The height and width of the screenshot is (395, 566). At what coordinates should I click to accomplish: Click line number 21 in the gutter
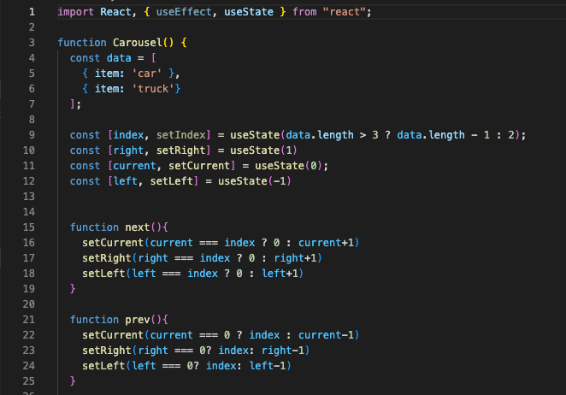click(x=29, y=320)
